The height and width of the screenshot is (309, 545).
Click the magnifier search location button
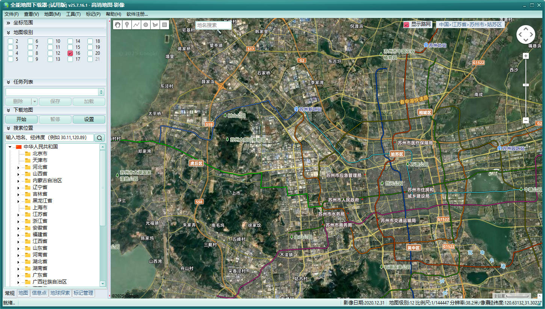tap(100, 138)
